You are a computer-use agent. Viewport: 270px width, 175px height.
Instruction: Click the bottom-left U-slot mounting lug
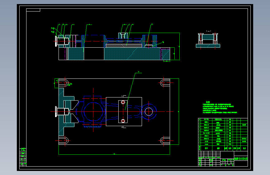tap(64, 140)
